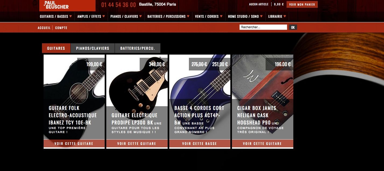Image resolution: width=384 pixels, height=171 pixels.
Task: Go to Accueil link
Action: click(44, 28)
